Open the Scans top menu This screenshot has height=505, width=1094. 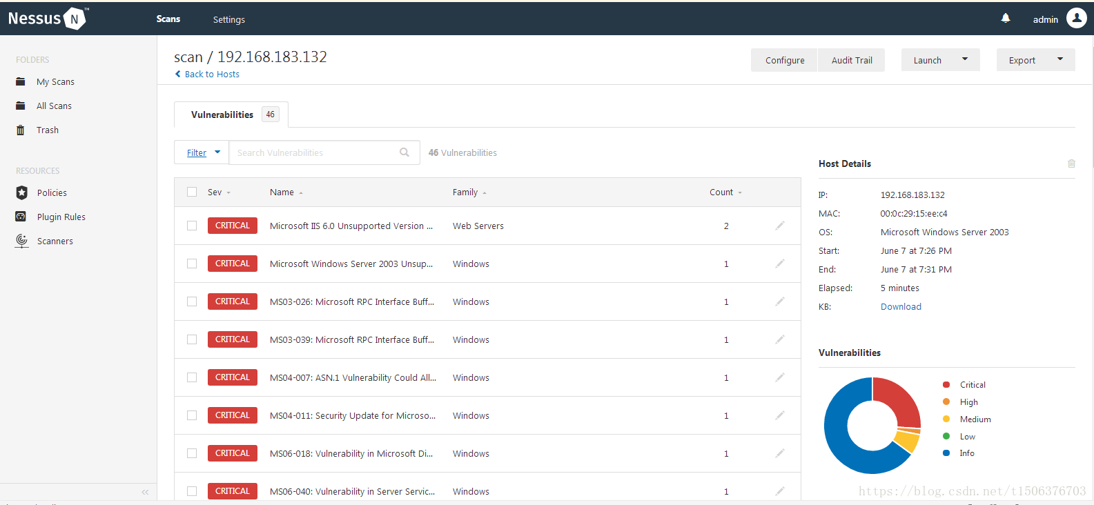click(x=168, y=19)
